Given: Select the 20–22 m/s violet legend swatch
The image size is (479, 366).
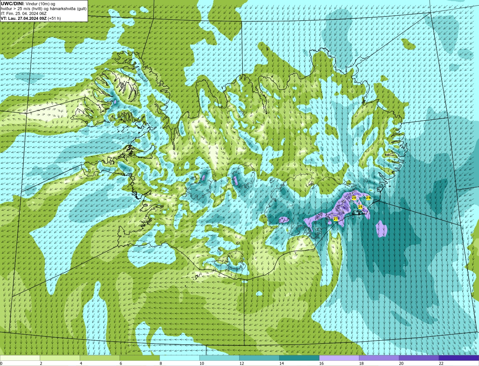Looking at the screenshot, I should [x=419, y=358].
